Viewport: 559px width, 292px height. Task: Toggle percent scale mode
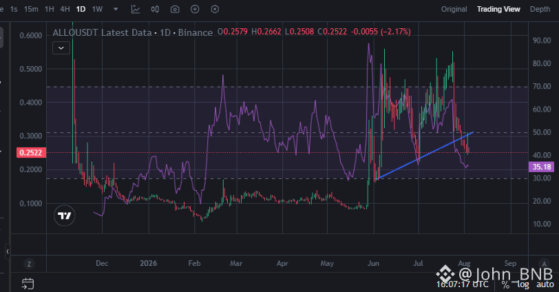(505, 284)
